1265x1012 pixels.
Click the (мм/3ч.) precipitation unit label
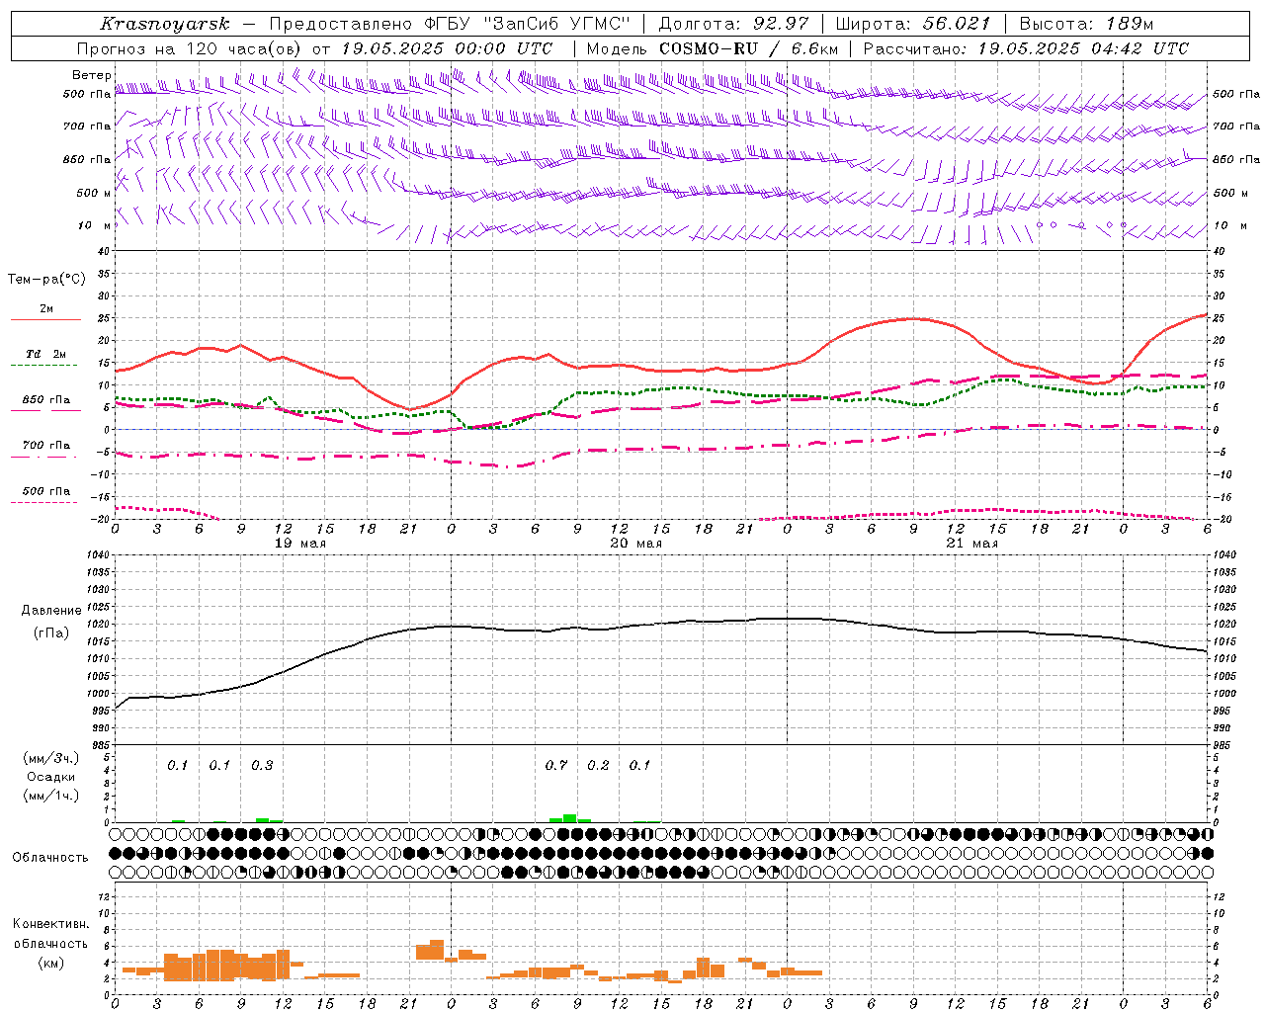coord(51,758)
